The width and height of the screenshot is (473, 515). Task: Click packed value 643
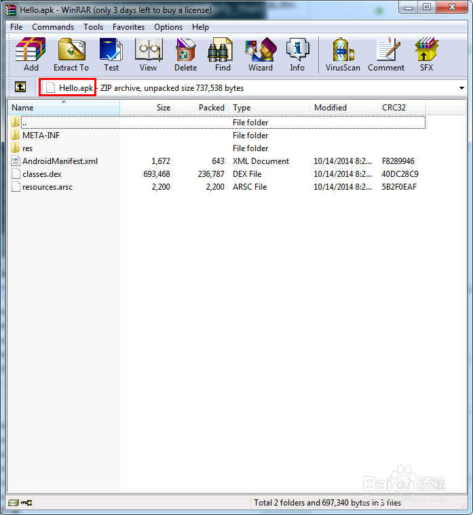(218, 161)
